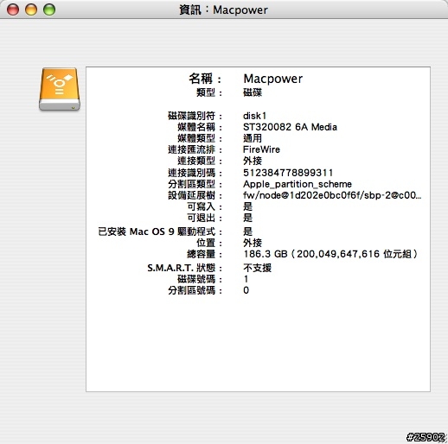
Task: Click the 連接匯流排 label
Action: pos(195,149)
